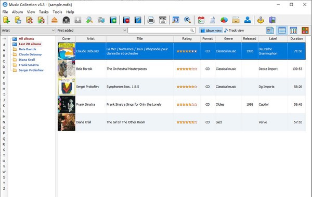The image size is (312, 197).
Task: Open the First added sort dropdown
Action: click(x=92, y=31)
